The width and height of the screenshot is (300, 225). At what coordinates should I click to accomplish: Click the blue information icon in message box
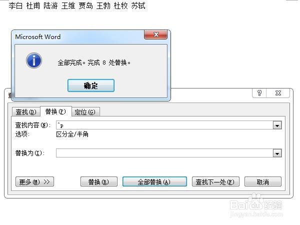click(34, 60)
